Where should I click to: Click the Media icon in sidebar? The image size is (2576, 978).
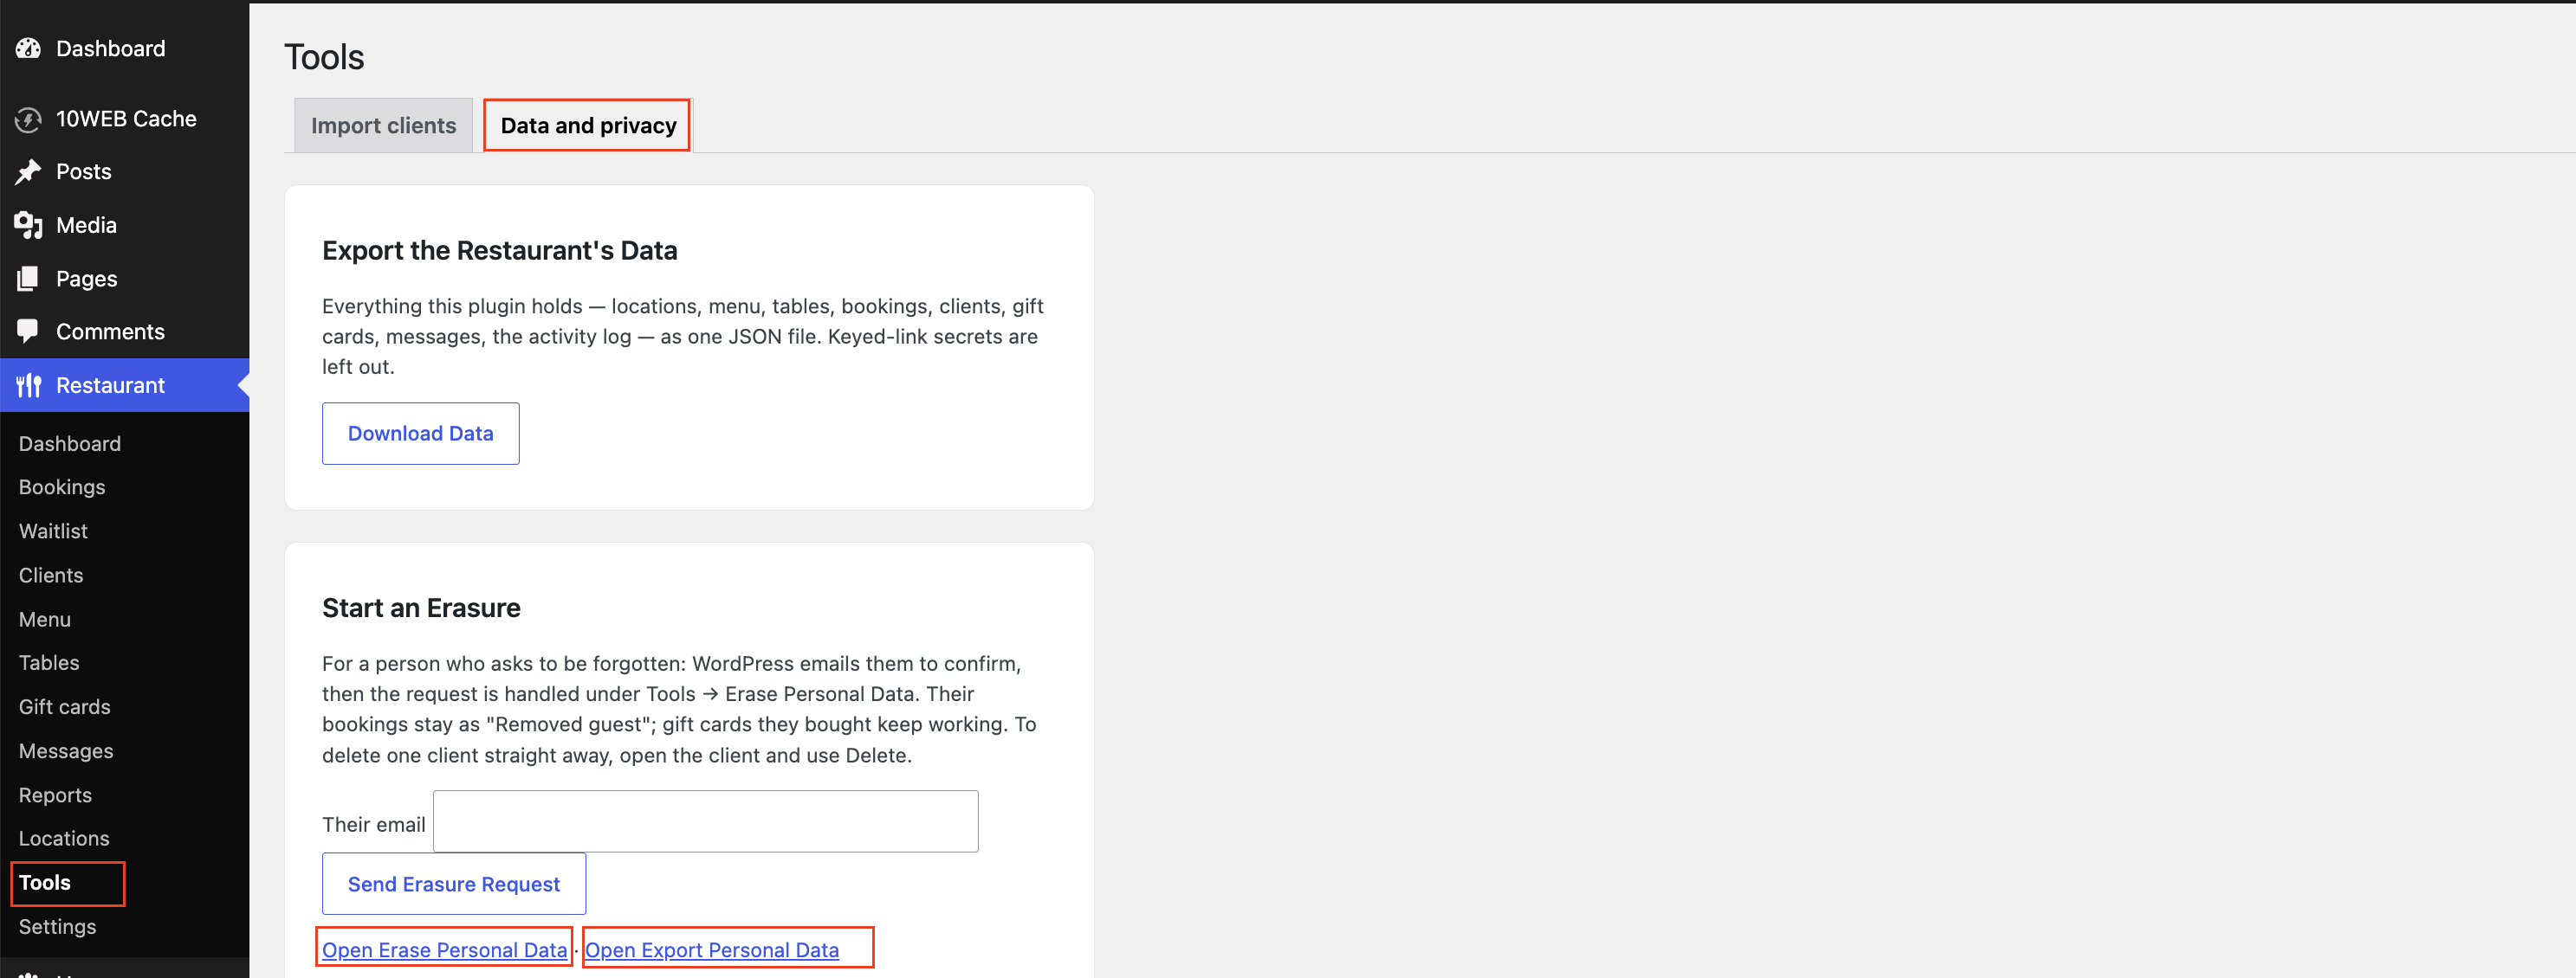[28, 226]
